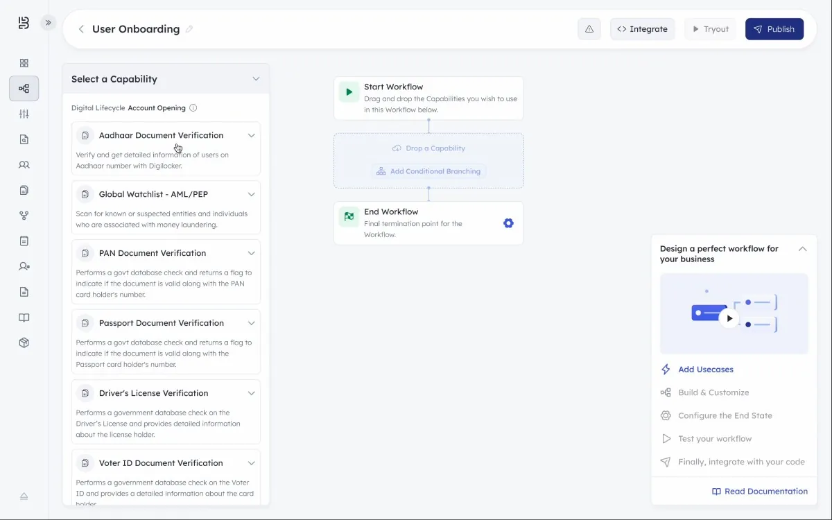The image size is (832, 520).
Task: Open the document search sidebar icon
Action: 24,139
